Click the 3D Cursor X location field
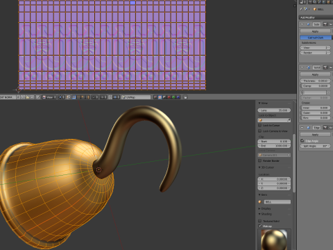 pos(274,179)
